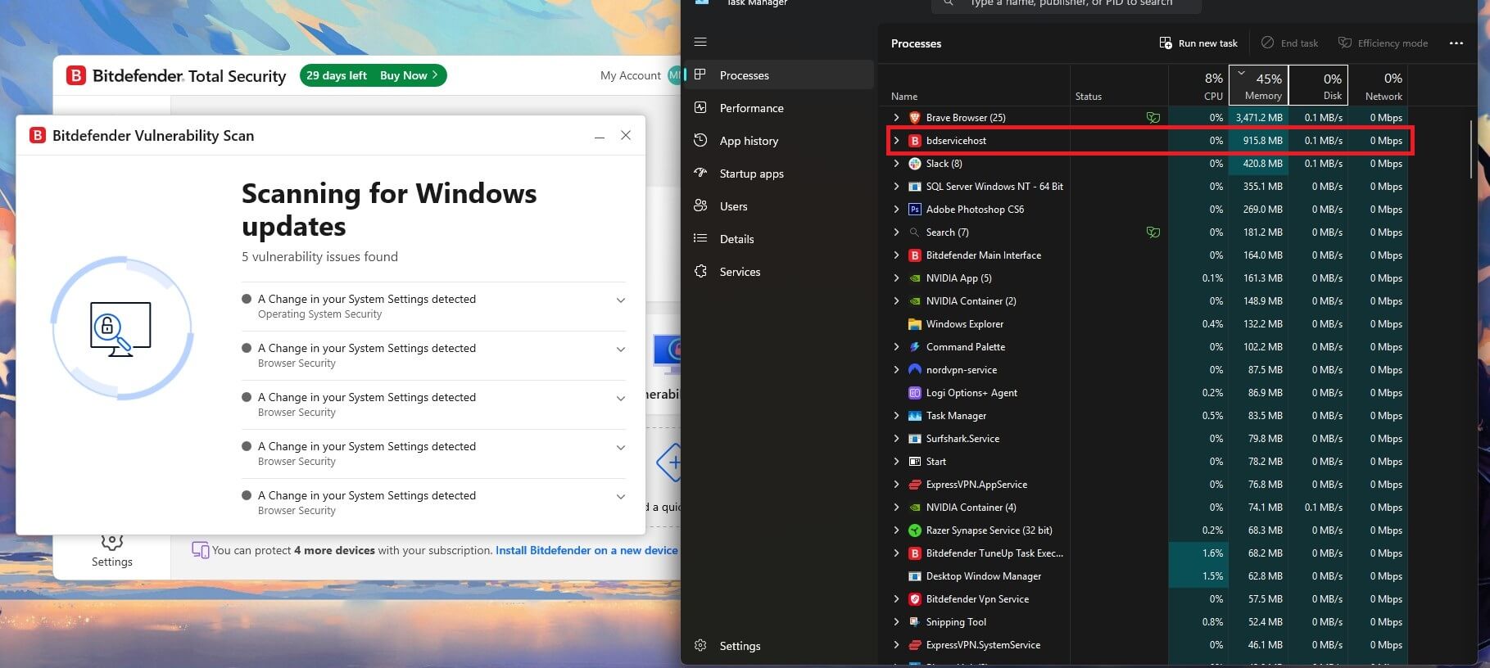Click vulnerability scan monitor graphic
This screenshot has width=1490, height=668.
[120, 329]
